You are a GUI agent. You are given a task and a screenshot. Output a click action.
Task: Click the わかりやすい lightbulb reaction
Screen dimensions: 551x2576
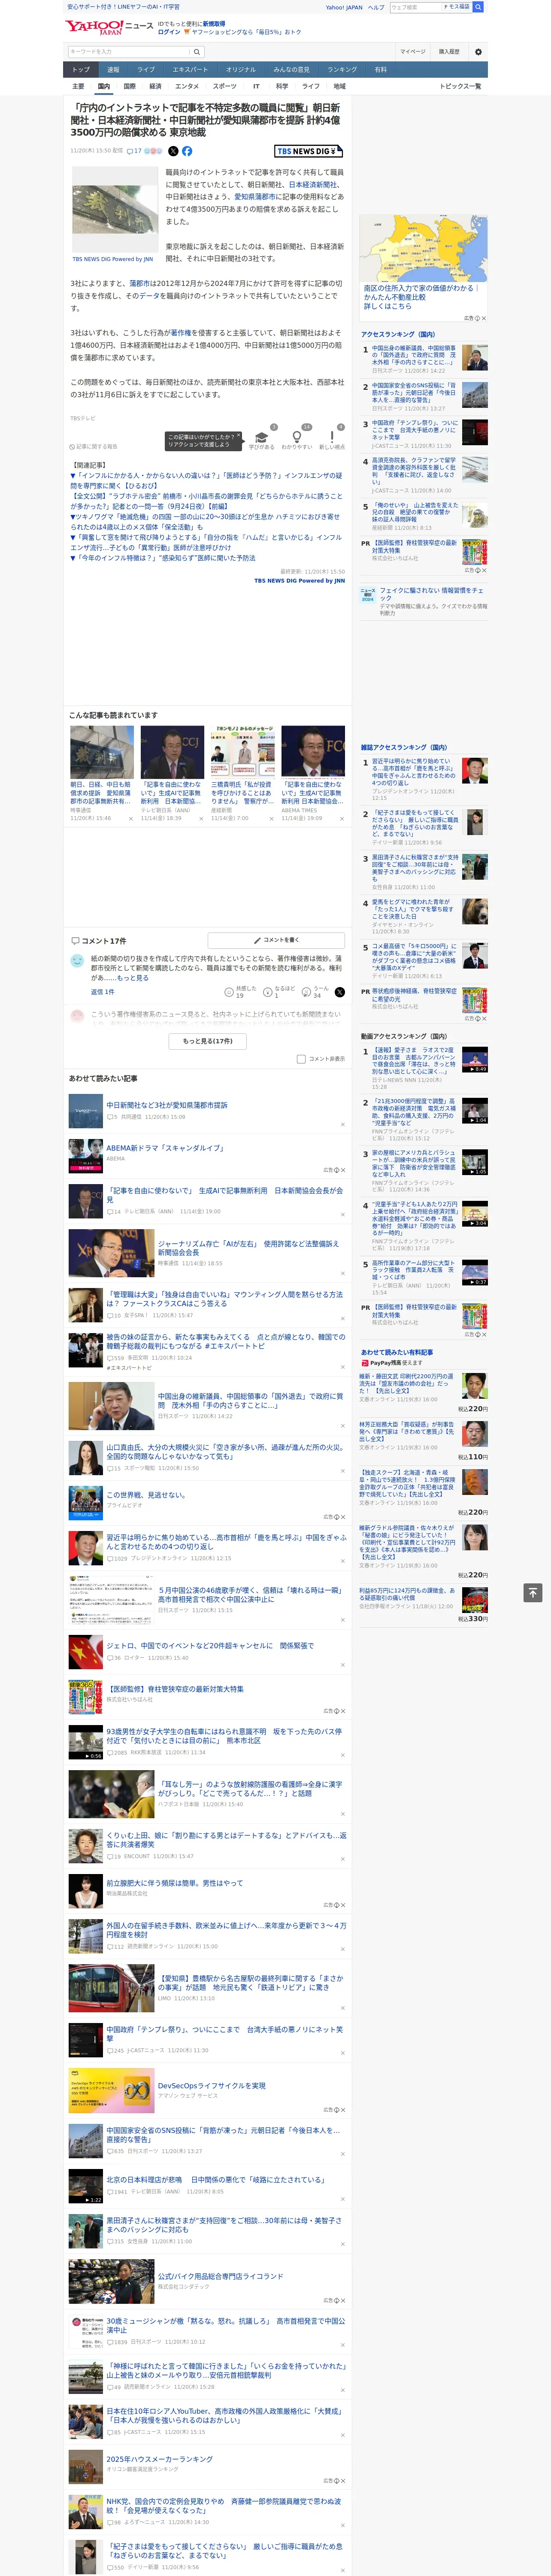click(x=297, y=437)
